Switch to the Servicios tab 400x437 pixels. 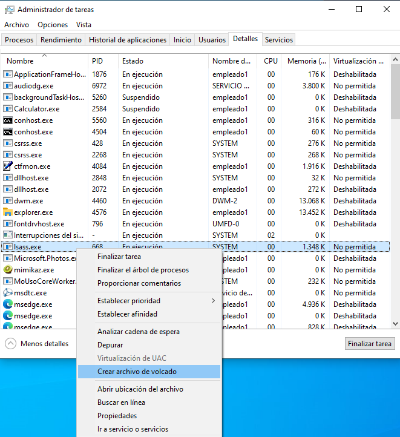pos(279,40)
